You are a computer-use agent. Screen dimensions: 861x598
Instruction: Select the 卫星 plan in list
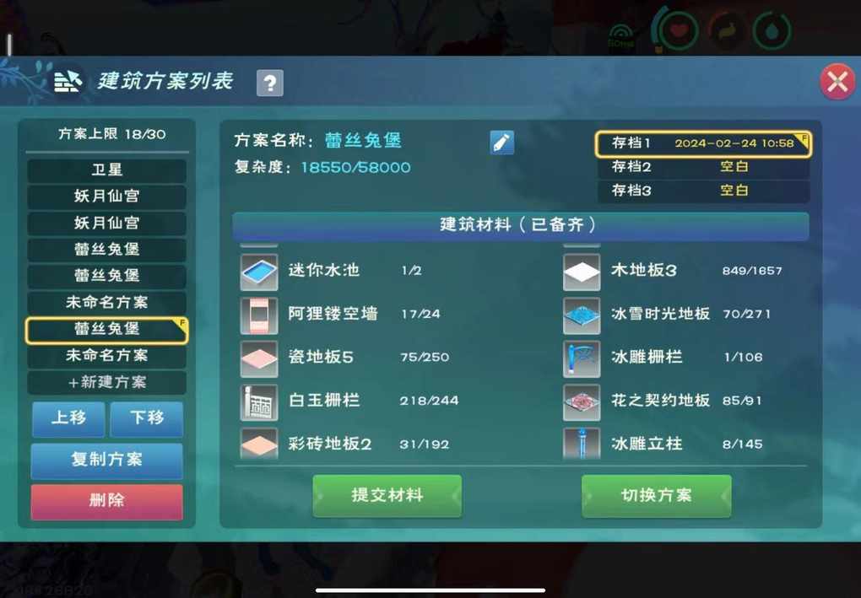coord(107,170)
